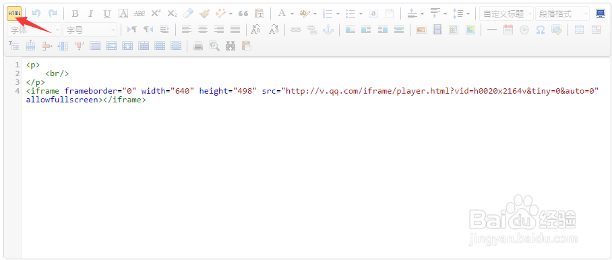Toggle bold formatting
The height and width of the screenshot is (260, 612).
pos(75,14)
